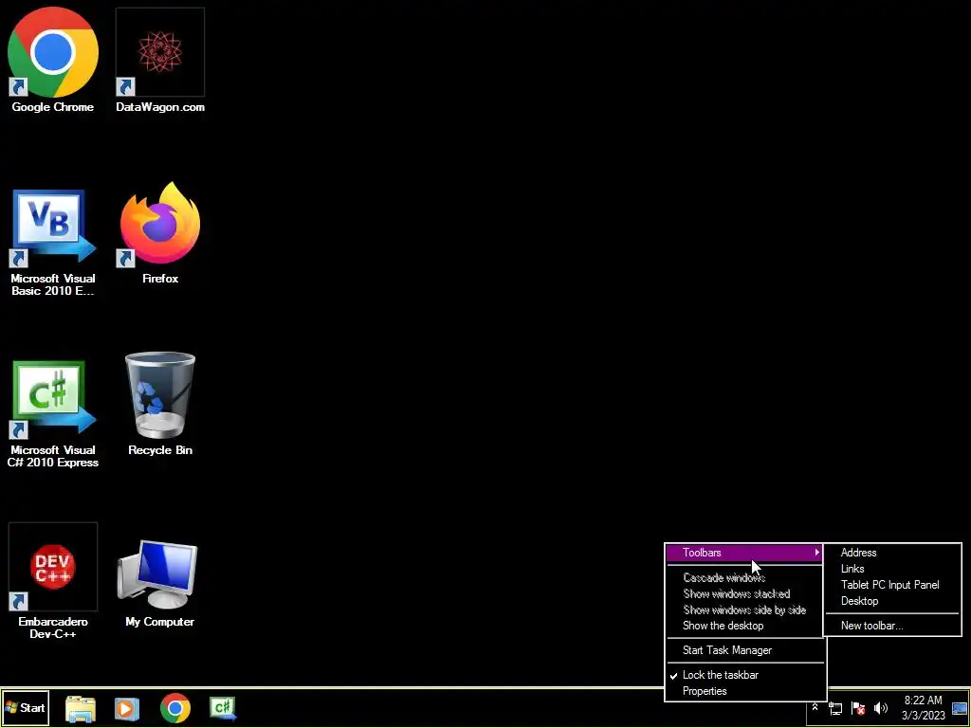
Task: Open the Firefox desktop shortcut
Action: pyautogui.click(x=159, y=234)
